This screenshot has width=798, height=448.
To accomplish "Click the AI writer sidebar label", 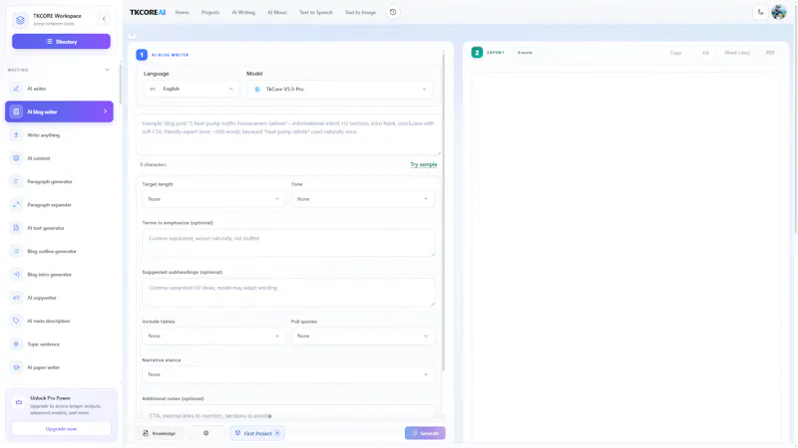I will (x=37, y=89).
